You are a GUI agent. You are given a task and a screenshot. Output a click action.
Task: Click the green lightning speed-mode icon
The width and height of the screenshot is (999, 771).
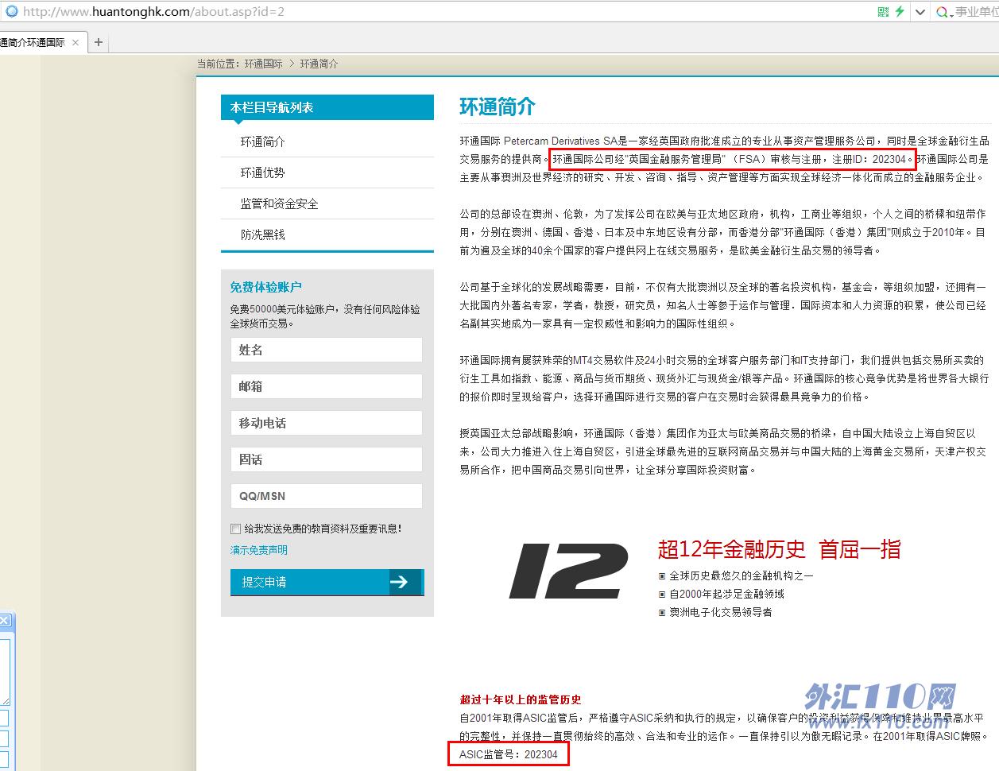click(900, 11)
